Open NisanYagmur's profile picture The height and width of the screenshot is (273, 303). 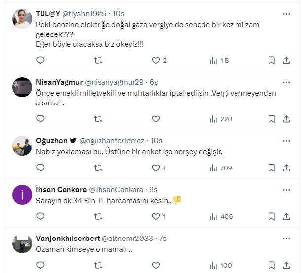coord(22,88)
